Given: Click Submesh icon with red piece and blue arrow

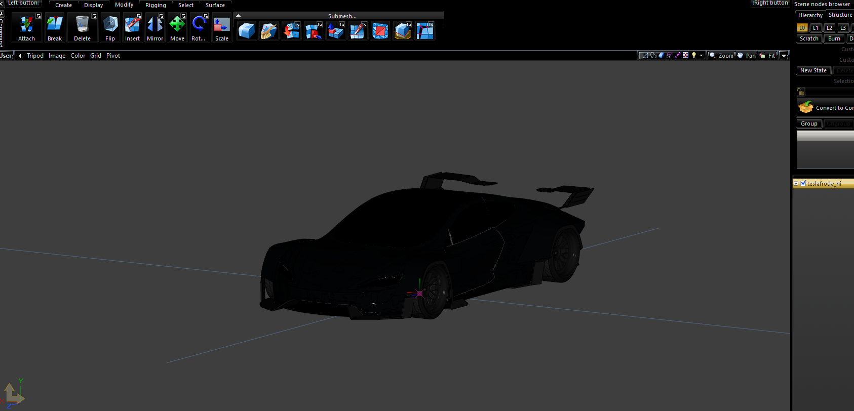Looking at the screenshot, I should [x=314, y=31].
